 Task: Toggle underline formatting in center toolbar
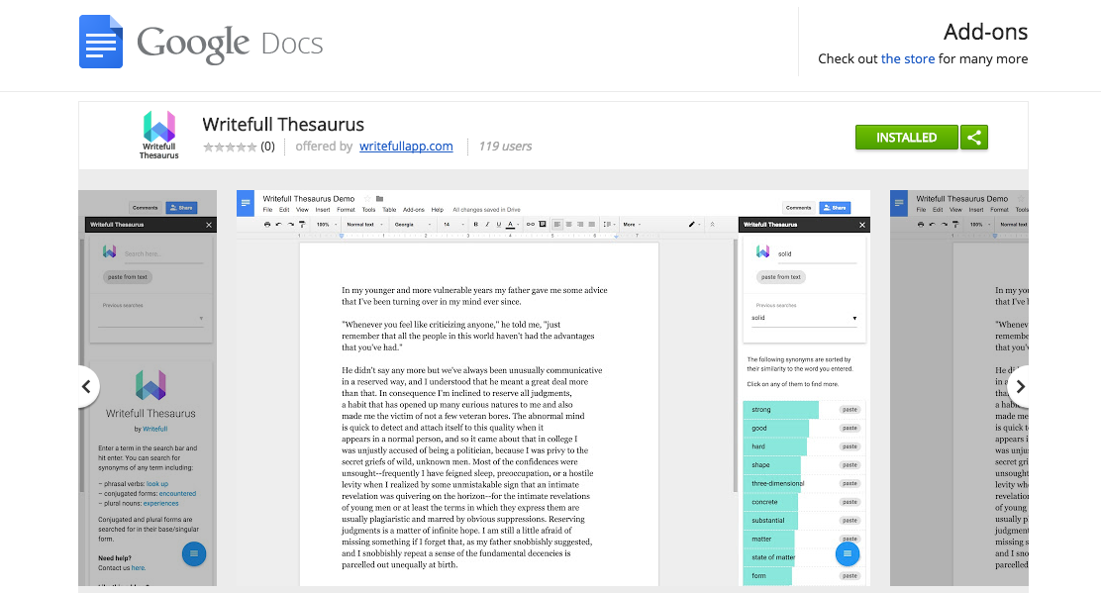[x=499, y=225]
